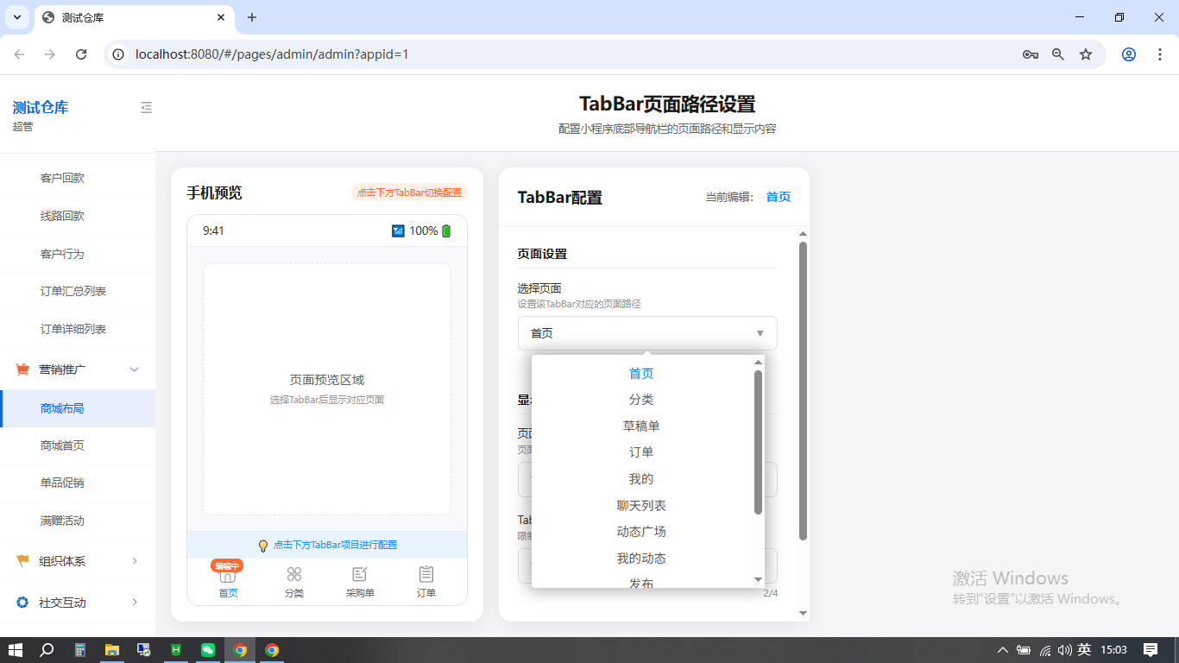
Task: Click the 订单 clipboard icon in the TabBar
Action: pos(426,572)
